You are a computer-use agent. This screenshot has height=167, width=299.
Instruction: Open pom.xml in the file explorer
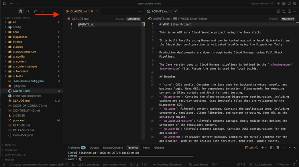click(18, 120)
